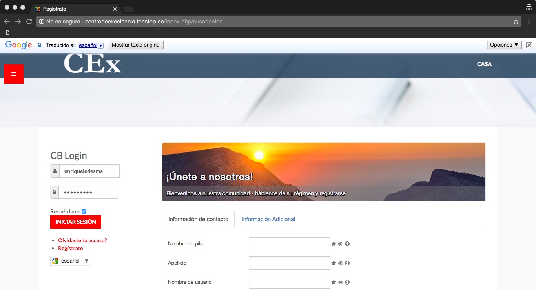Toggle hidden-profile eye icon for Nombre de pila
This screenshot has width=536, height=290.
pyautogui.click(x=341, y=244)
